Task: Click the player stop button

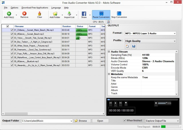Action: click(126, 103)
